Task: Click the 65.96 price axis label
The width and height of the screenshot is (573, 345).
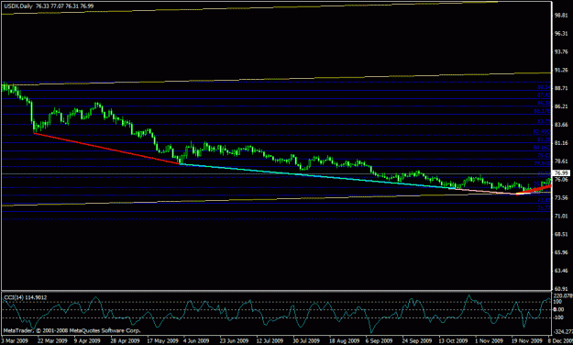Action: click(x=561, y=252)
